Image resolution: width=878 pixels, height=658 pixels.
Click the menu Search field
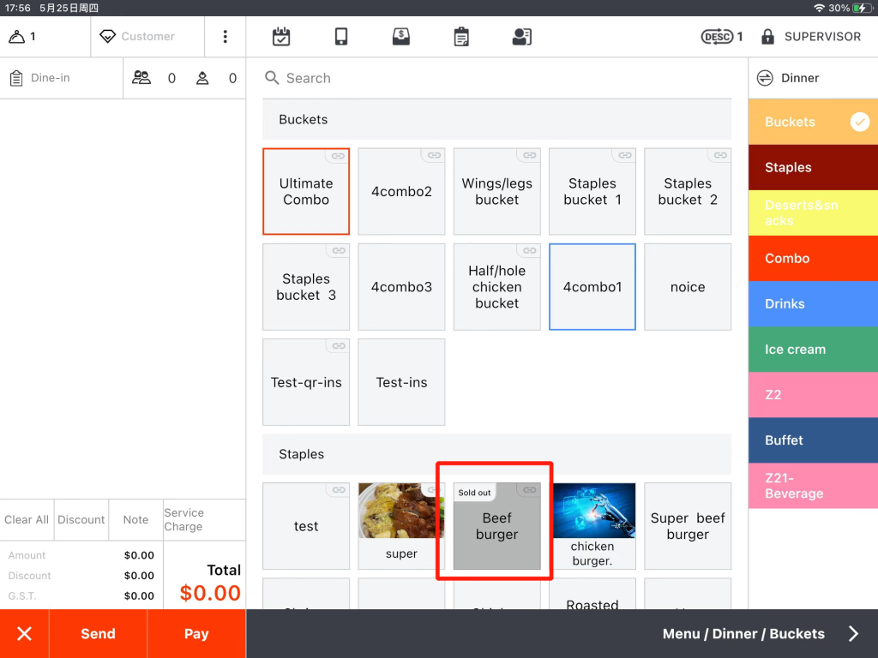pyautogui.click(x=497, y=78)
